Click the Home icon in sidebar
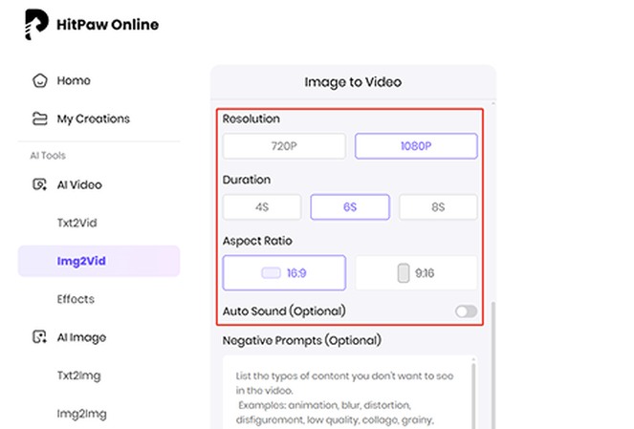This screenshot has height=429, width=634. (39, 80)
